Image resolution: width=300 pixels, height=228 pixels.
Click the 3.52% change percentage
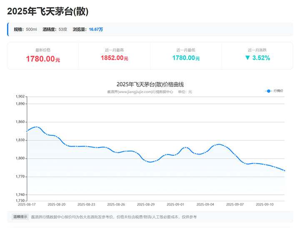click(261, 58)
